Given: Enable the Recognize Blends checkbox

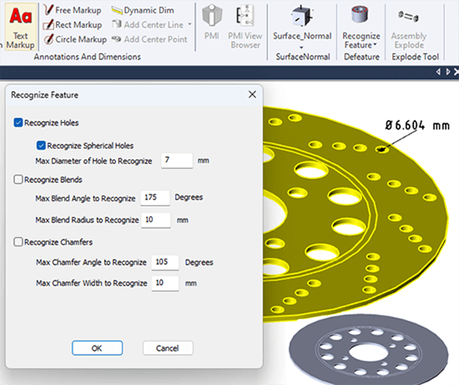Looking at the screenshot, I should (x=18, y=180).
